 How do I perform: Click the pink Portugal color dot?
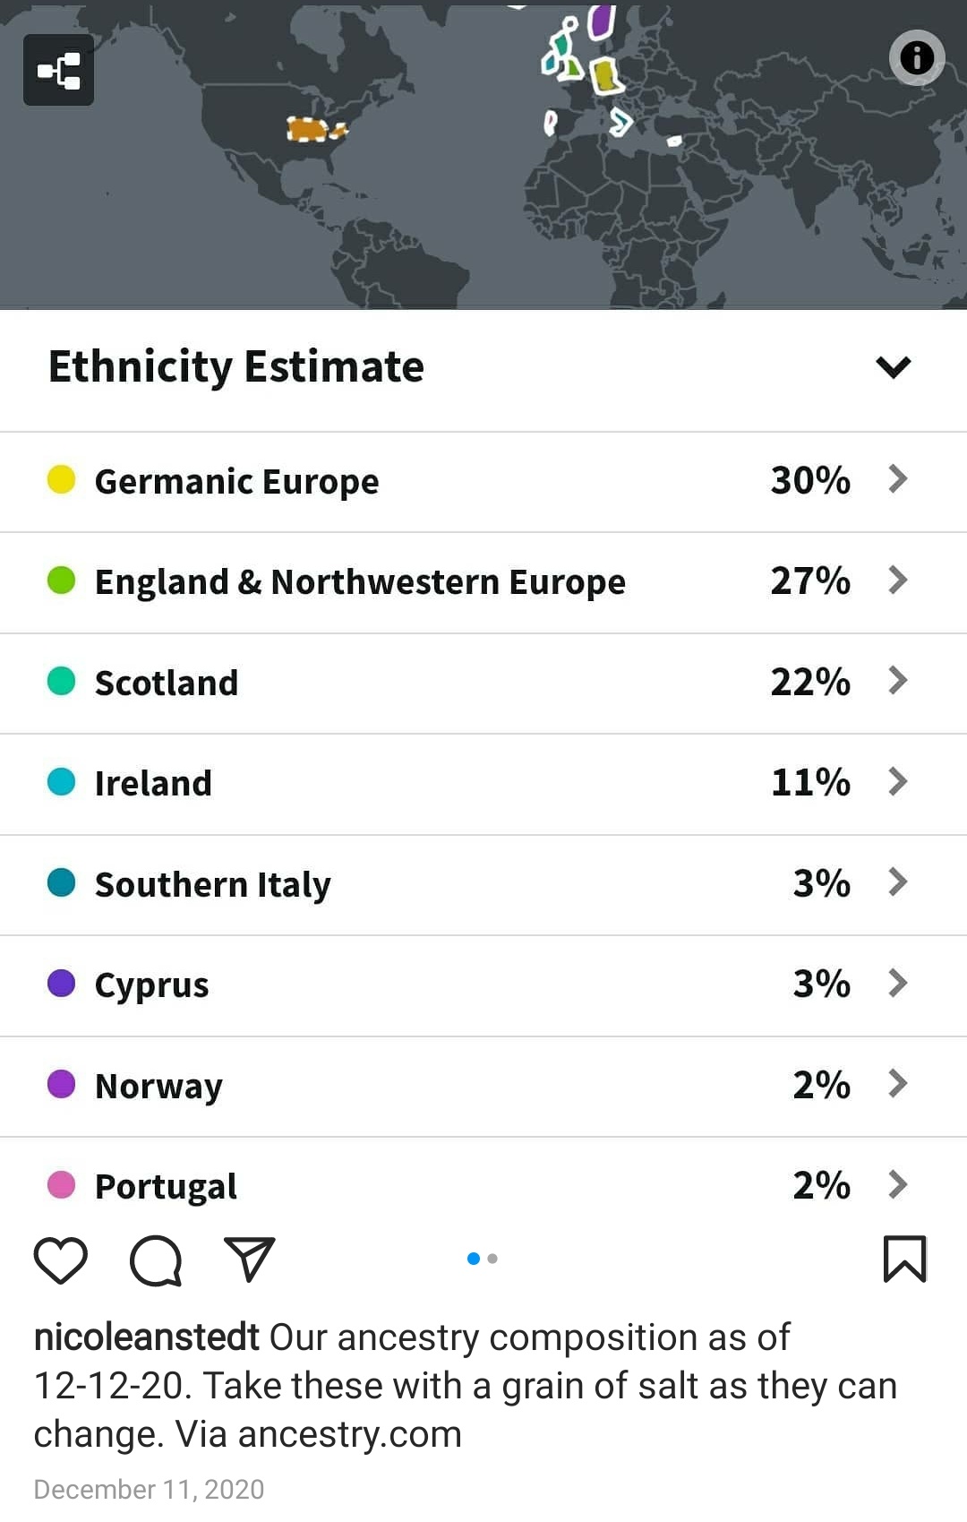point(61,1185)
